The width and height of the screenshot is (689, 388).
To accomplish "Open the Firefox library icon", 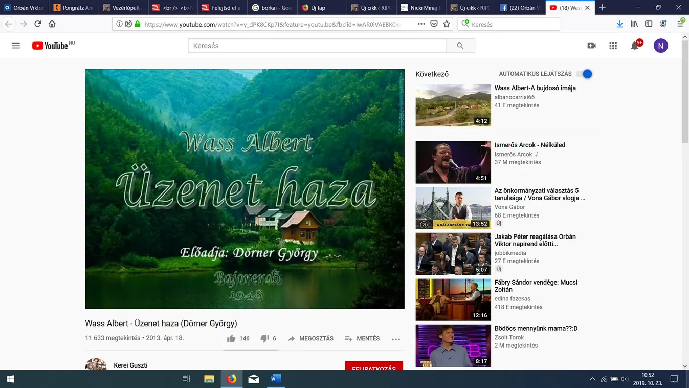I will point(634,24).
